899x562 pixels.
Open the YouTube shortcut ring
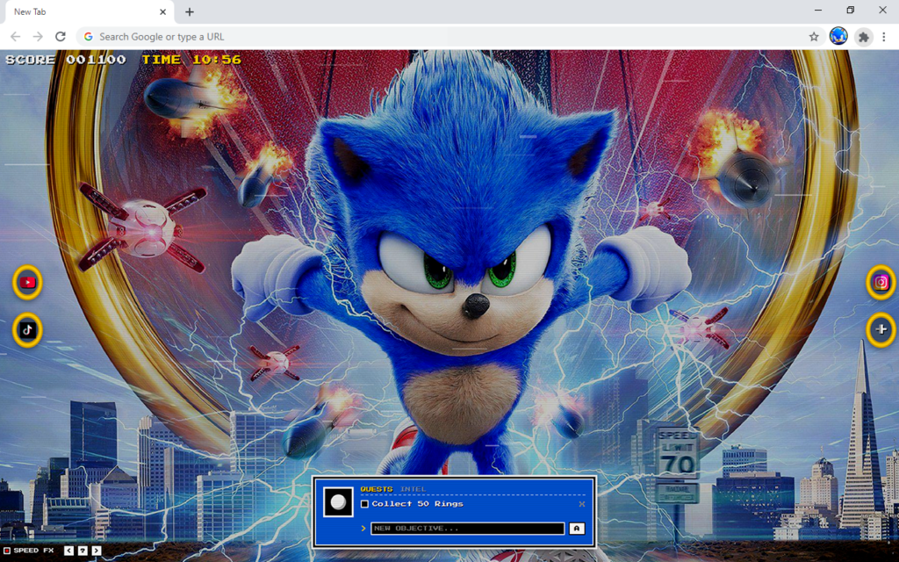coord(28,282)
